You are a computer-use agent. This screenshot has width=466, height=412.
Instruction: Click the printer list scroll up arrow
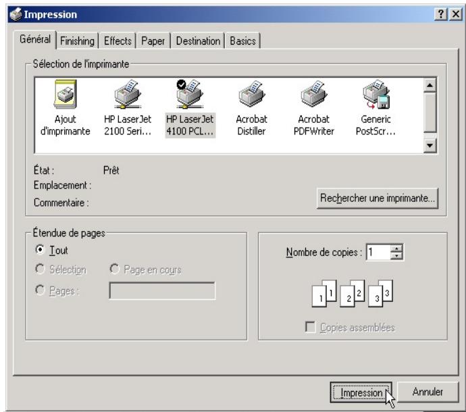(430, 85)
